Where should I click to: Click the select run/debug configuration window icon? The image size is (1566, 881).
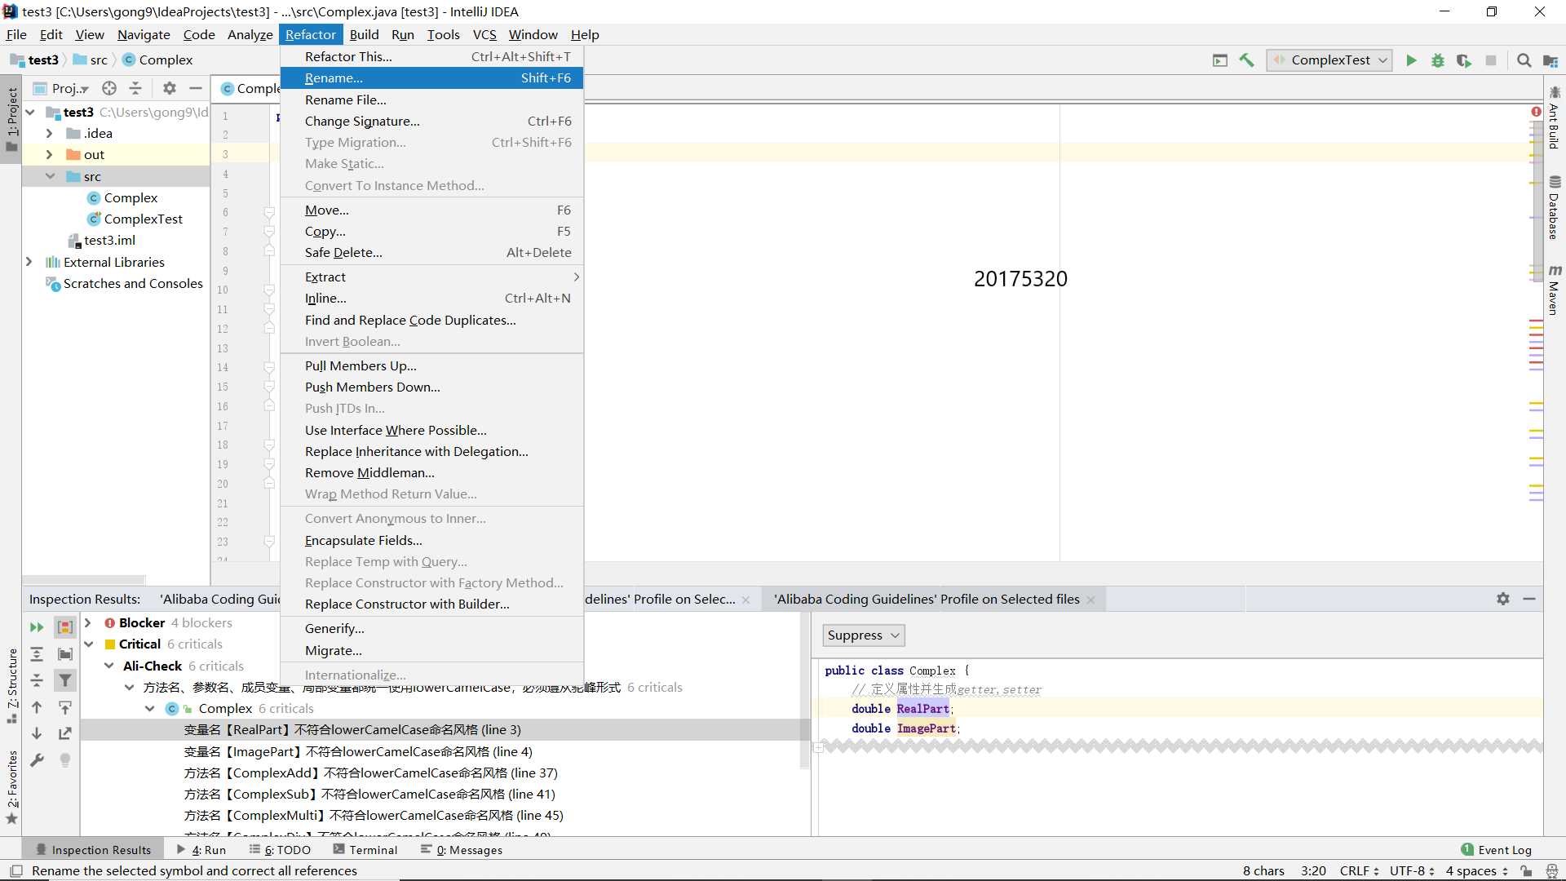(1220, 60)
